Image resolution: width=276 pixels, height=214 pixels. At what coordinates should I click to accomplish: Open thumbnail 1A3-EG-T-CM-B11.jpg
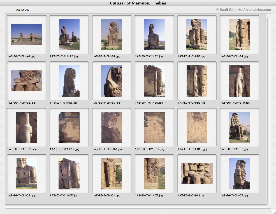click(26, 127)
